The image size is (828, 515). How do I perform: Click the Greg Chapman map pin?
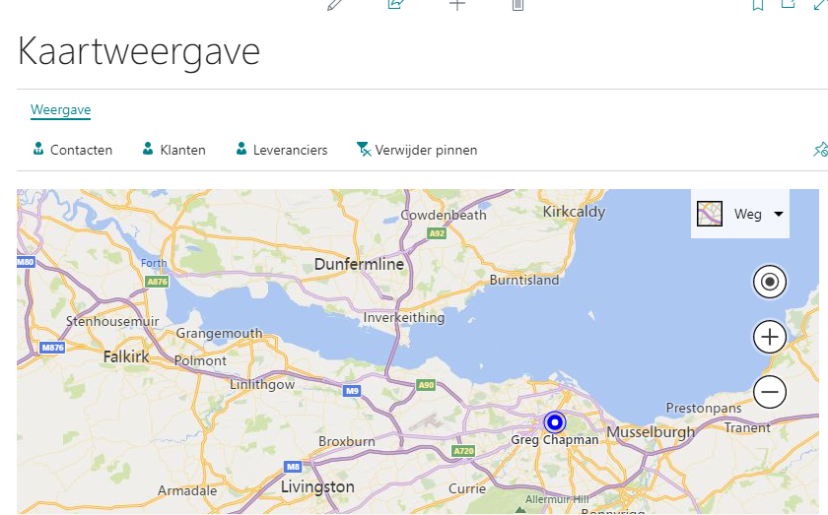click(x=555, y=422)
